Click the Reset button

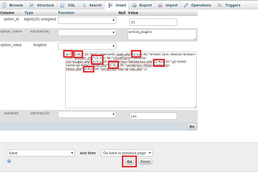pyautogui.click(x=145, y=162)
